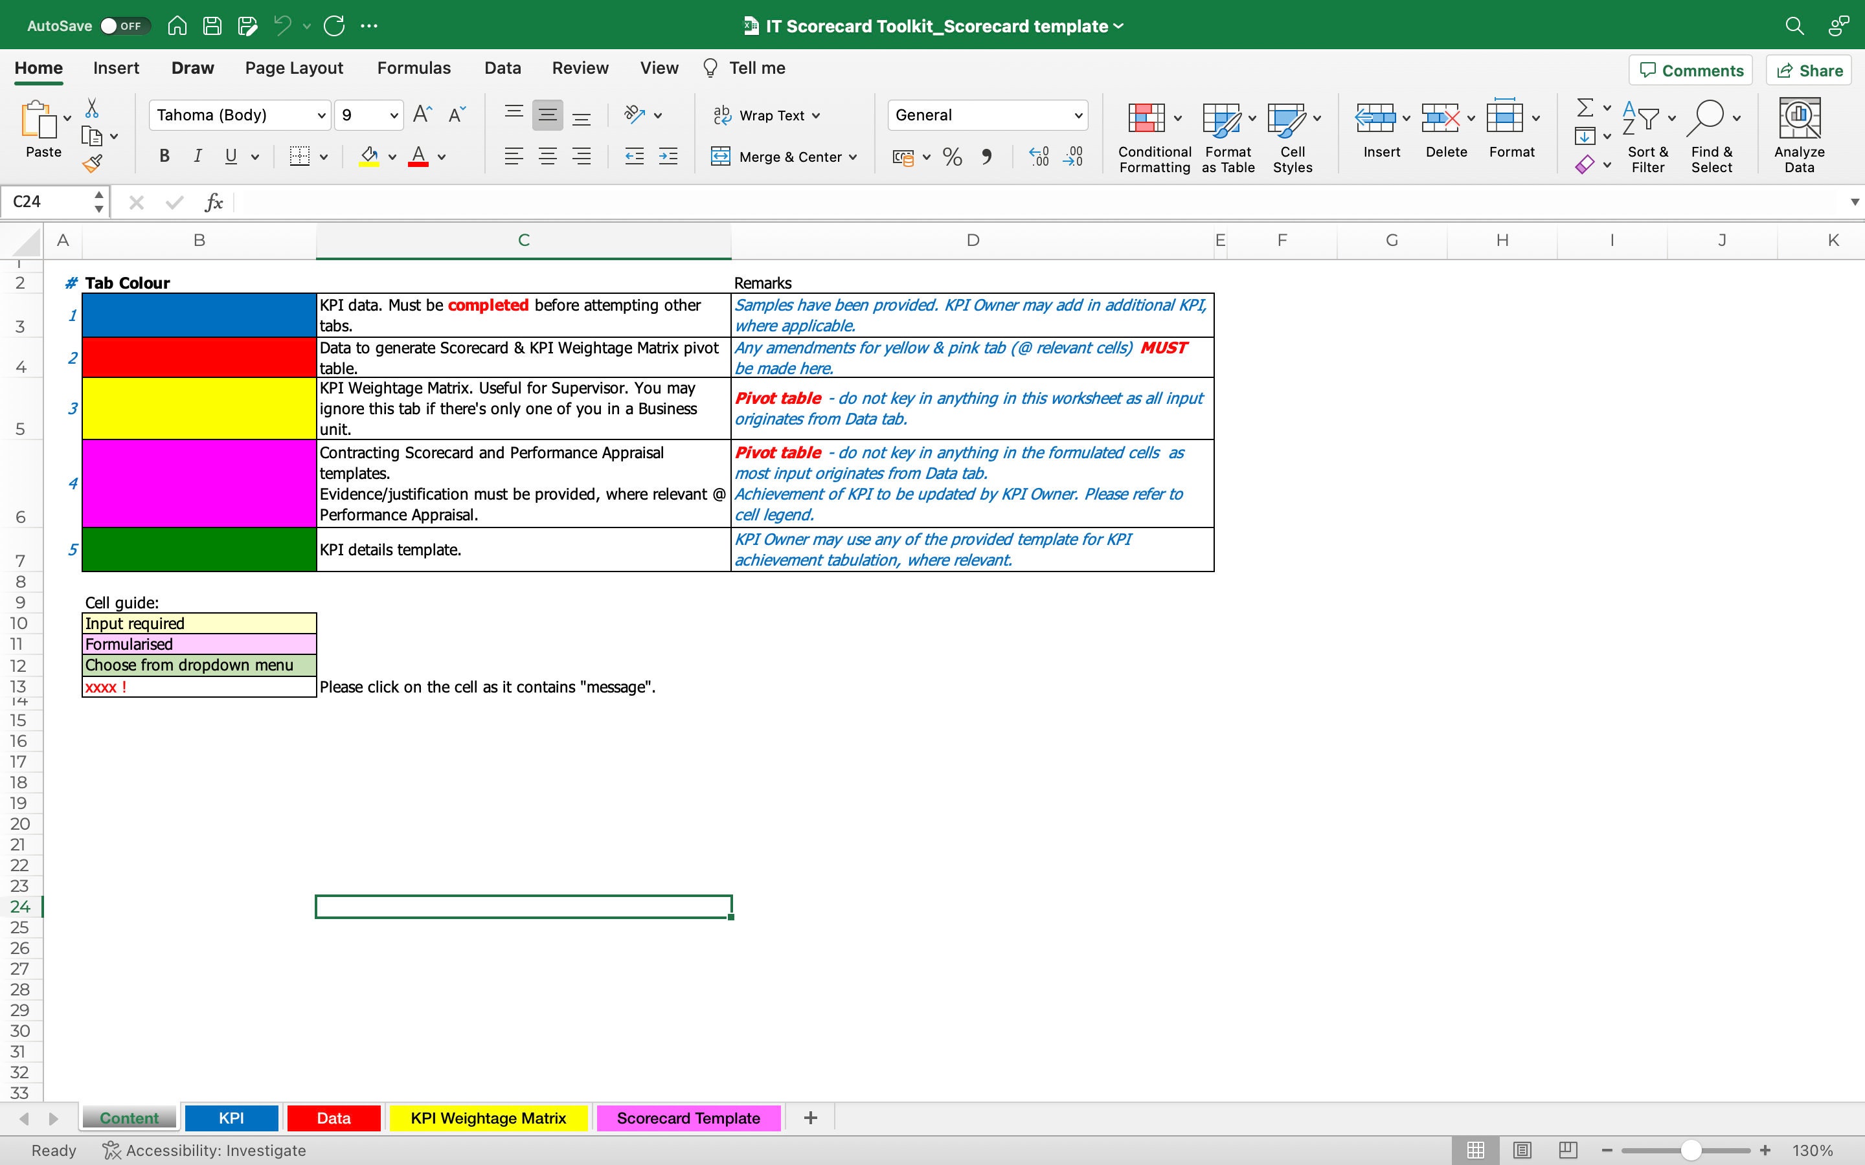Open the Page Layout ribbon tab

tap(293, 69)
